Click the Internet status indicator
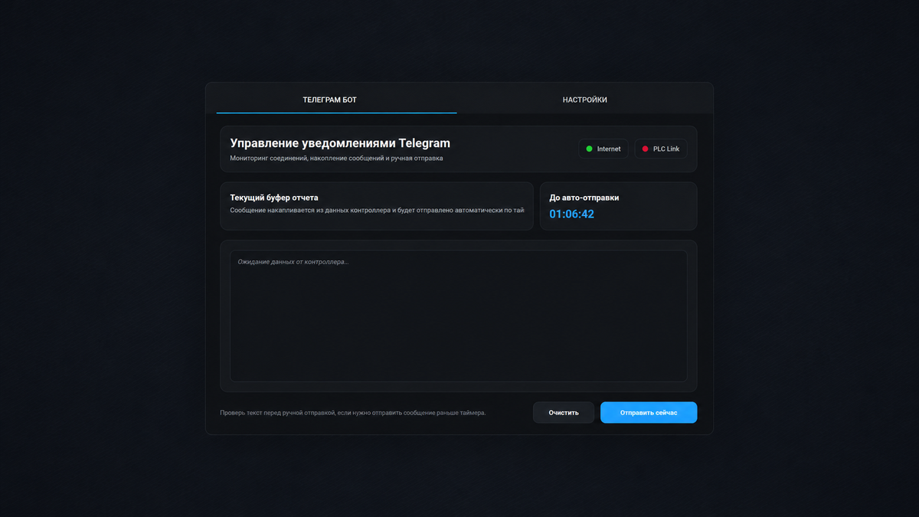This screenshot has height=517, width=919. pos(603,149)
